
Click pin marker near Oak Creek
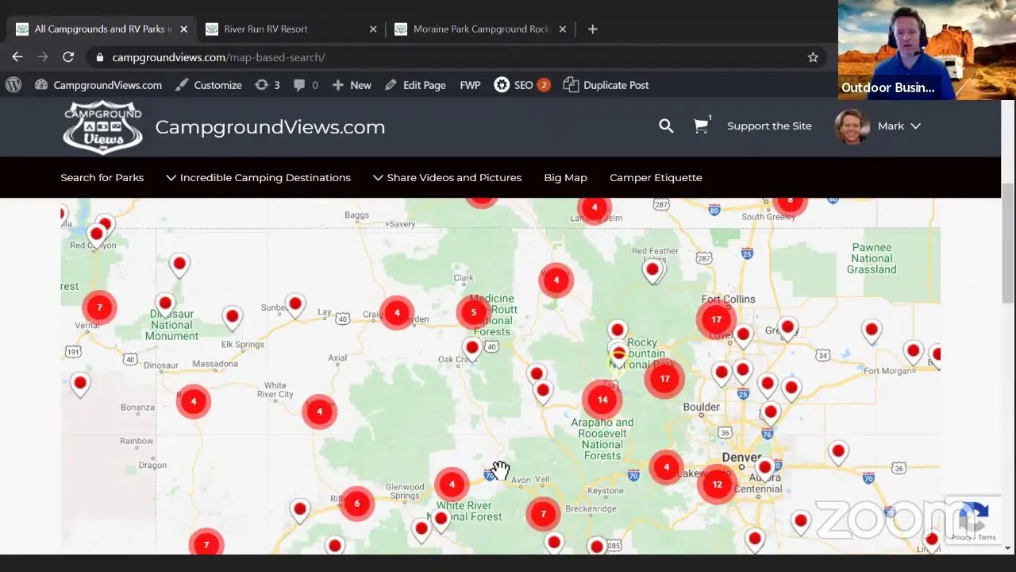pyautogui.click(x=472, y=349)
